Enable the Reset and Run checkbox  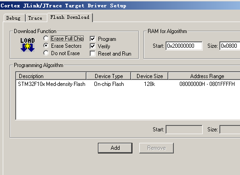(x=92, y=54)
